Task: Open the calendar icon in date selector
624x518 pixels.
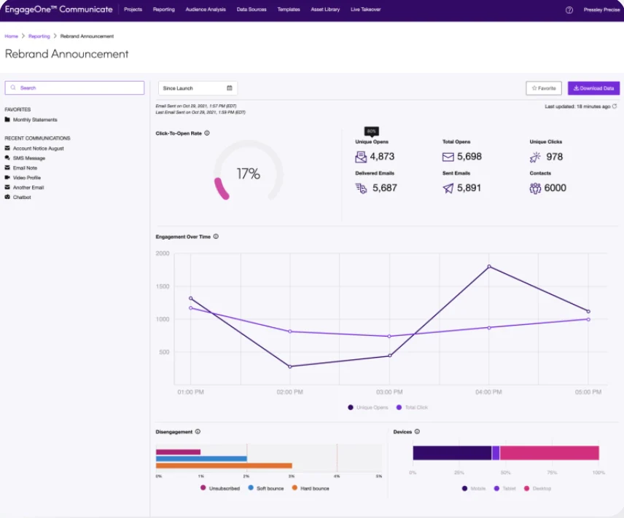Action: [x=229, y=88]
